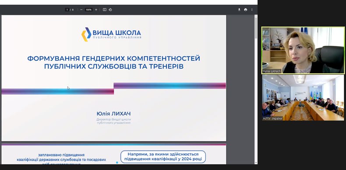Click the current page number field
The width and height of the screenshot is (346, 170).
(67, 10)
